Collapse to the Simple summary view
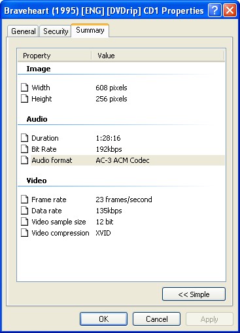The height and width of the screenshot is (333, 240). tap(194, 294)
